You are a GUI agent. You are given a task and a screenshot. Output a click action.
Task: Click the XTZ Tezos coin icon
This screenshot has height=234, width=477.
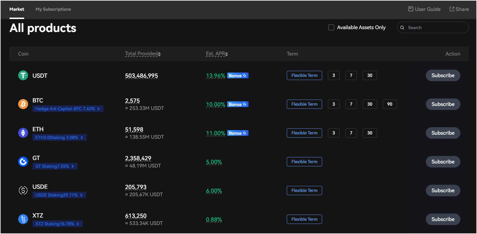(23, 219)
